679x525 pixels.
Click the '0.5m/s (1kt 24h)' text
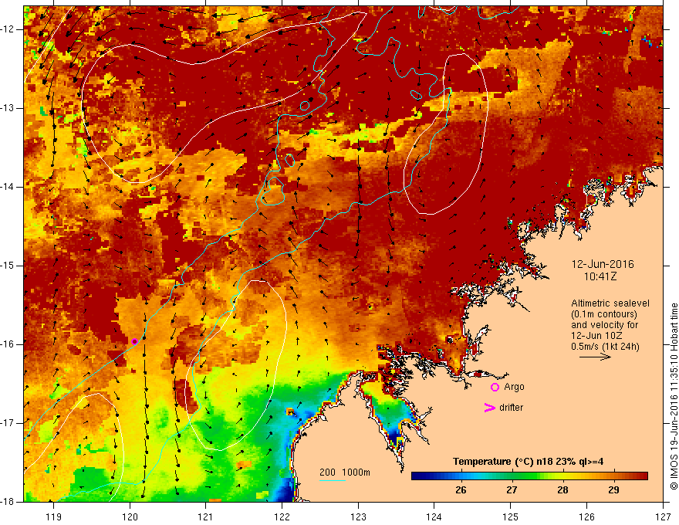605,346
